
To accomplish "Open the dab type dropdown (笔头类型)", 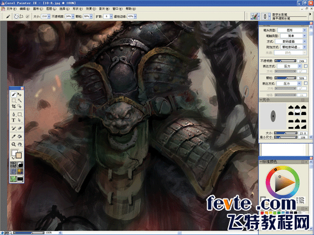I will tap(292, 30).
